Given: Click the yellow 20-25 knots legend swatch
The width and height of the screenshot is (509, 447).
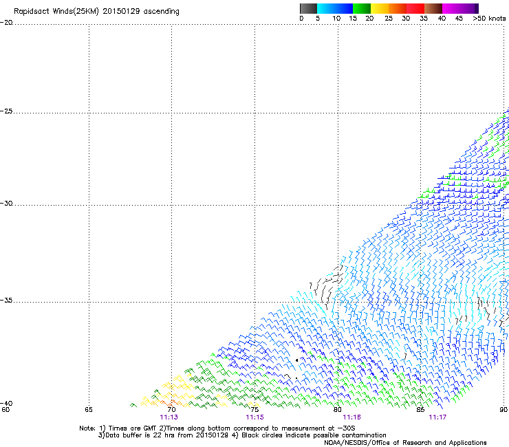Looking at the screenshot, I should point(380,8).
